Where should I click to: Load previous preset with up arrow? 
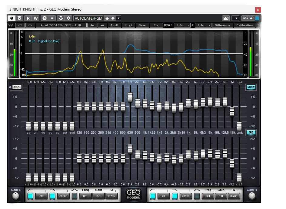[107, 18]
